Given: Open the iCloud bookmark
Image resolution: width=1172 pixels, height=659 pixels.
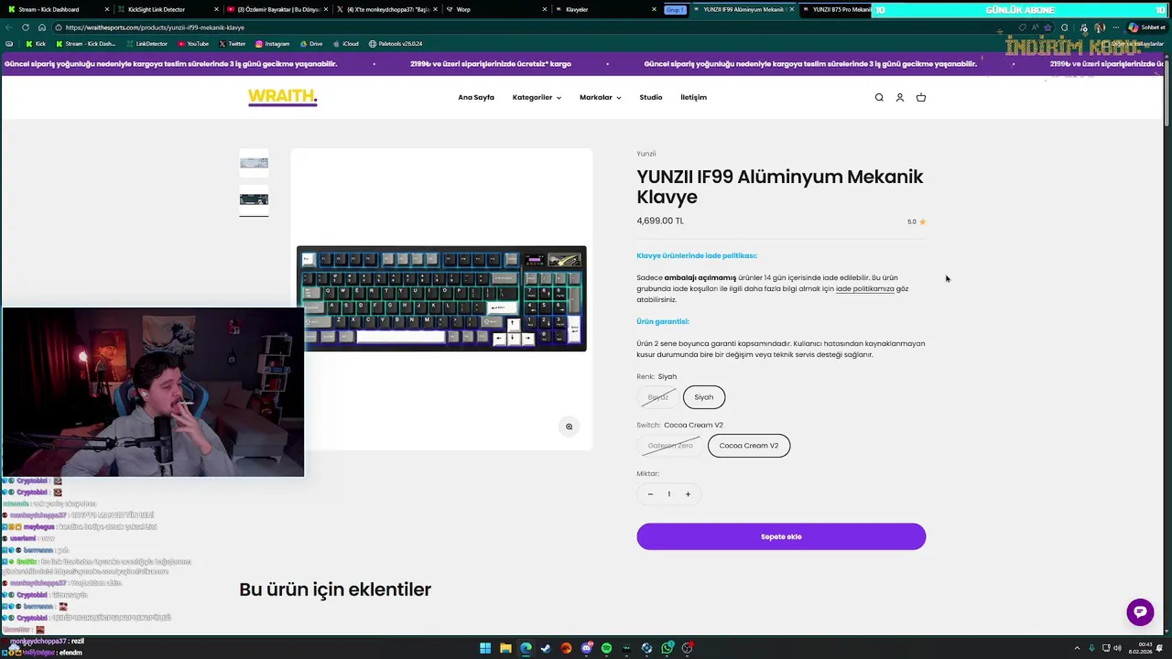Looking at the screenshot, I should (x=346, y=44).
